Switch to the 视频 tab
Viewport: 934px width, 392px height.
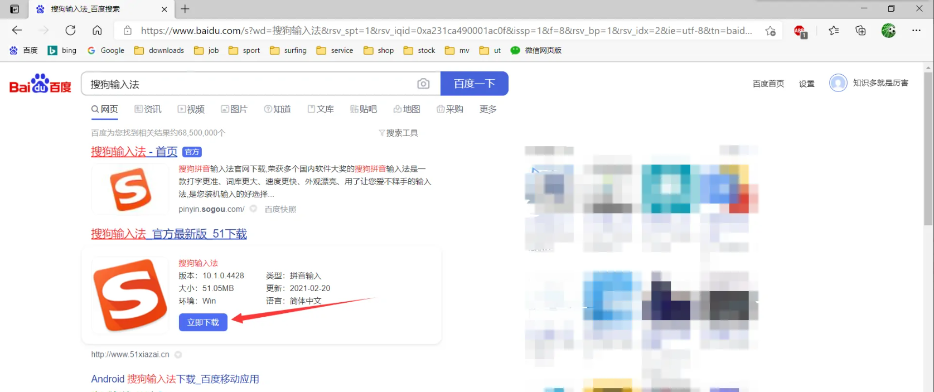coord(191,109)
